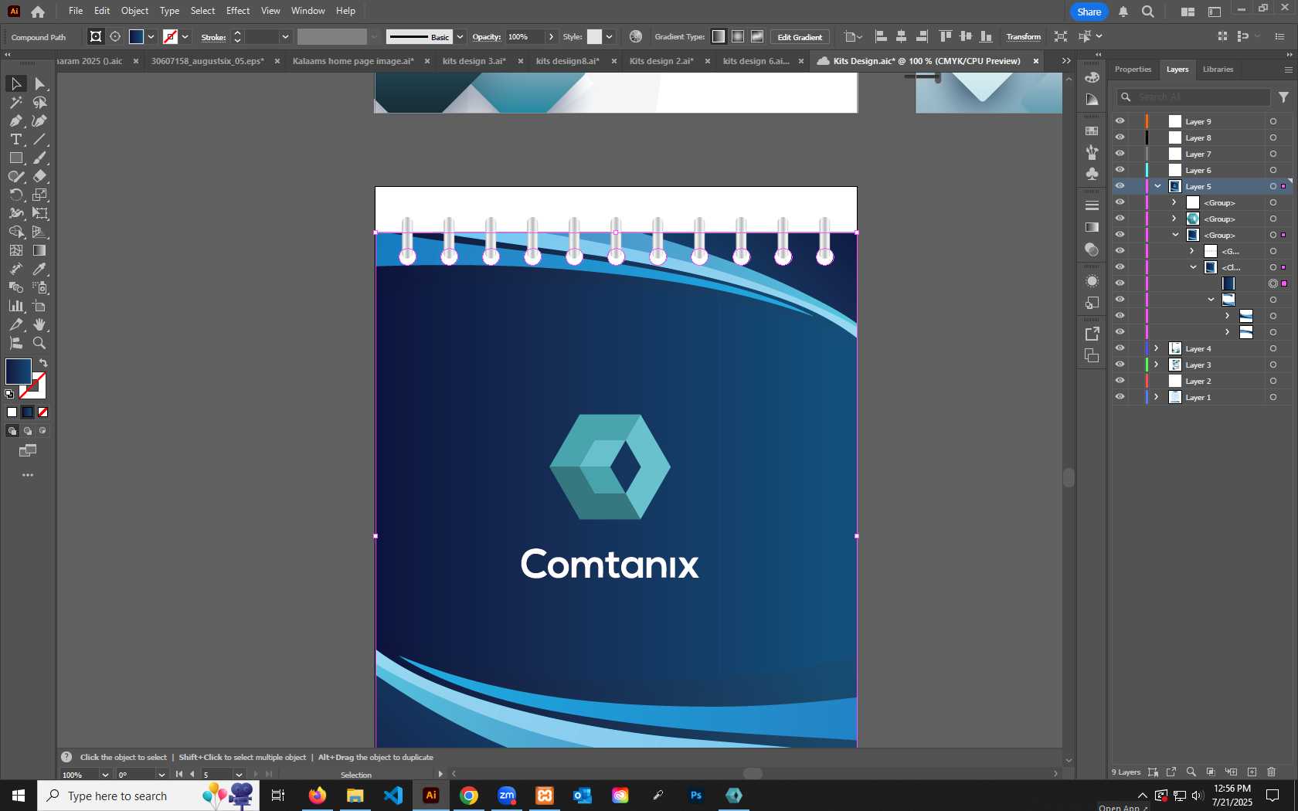
Task: Click the Transform link in control bar
Action: click(x=1023, y=36)
